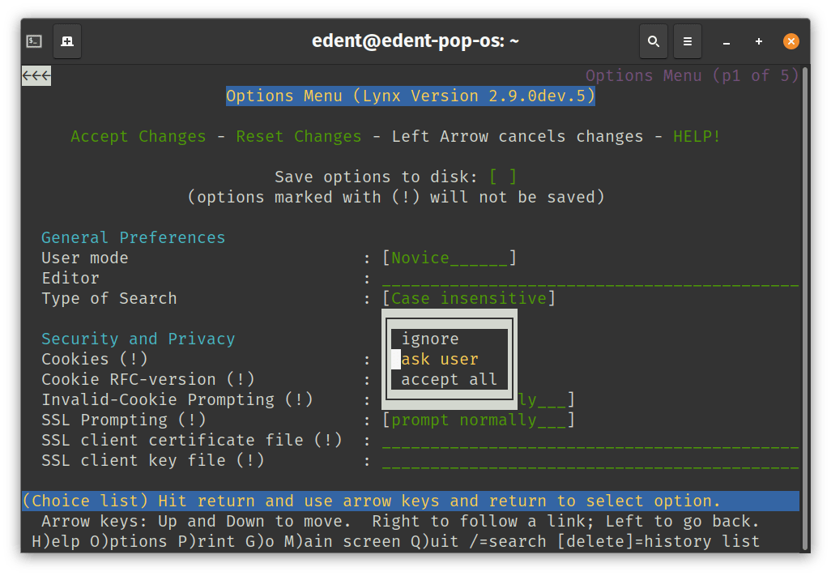Screen dimensions: 831x576
Task: Open a new terminal tab
Action: pos(67,41)
